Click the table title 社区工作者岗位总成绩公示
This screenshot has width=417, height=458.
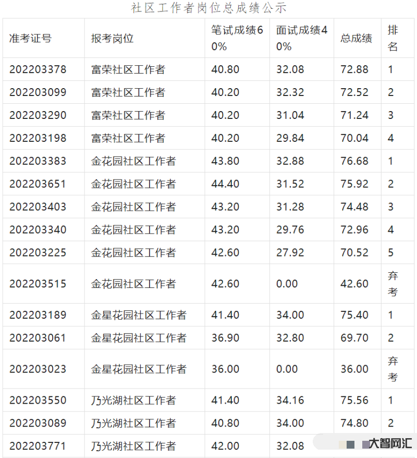208,8
